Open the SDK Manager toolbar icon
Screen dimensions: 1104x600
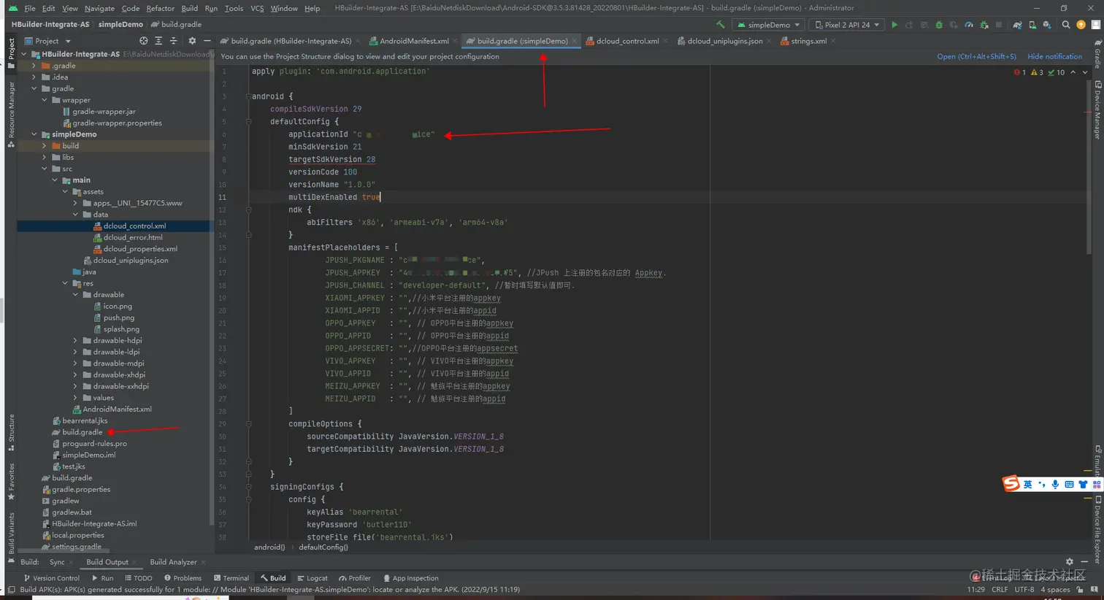pyautogui.click(x=1047, y=25)
